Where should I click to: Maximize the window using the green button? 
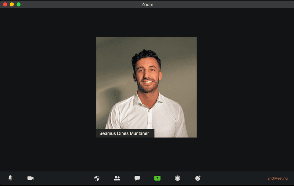pyautogui.click(x=19, y=4)
